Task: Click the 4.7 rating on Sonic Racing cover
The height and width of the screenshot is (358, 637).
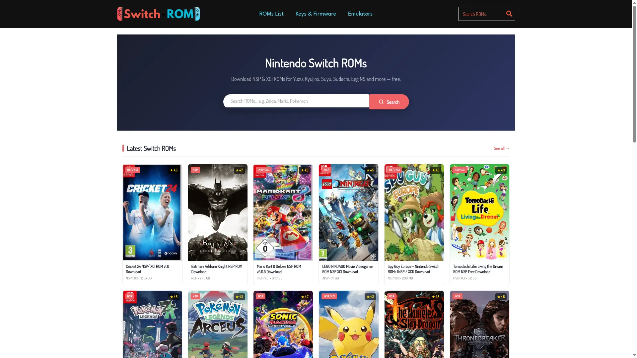Action: (x=305, y=297)
